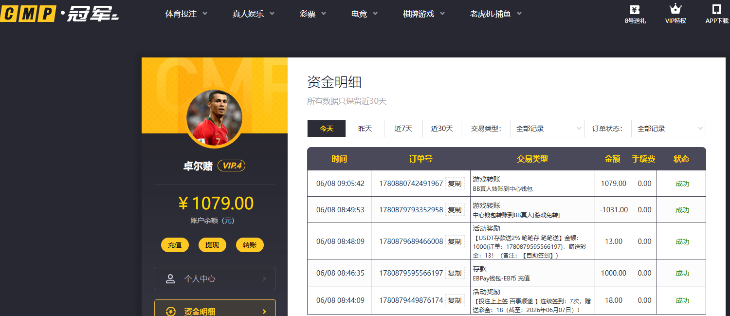Click the yen coin icon beside 资金明细
Viewport: 730px width, 316px height.
[170, 311]
